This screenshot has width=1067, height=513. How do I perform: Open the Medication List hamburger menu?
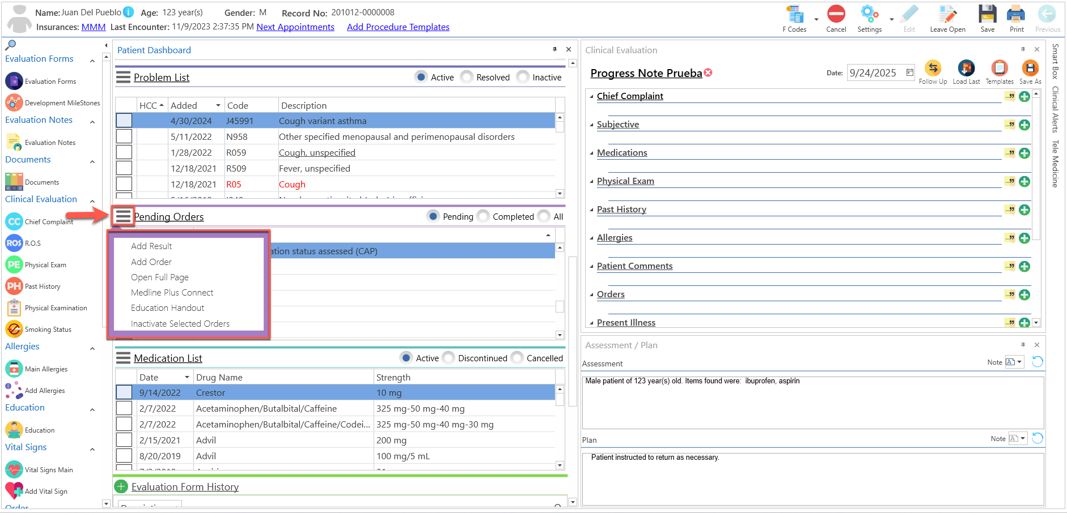click(x=123, y=358)
